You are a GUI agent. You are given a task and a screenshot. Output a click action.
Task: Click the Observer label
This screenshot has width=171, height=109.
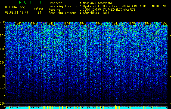point(55,3)
